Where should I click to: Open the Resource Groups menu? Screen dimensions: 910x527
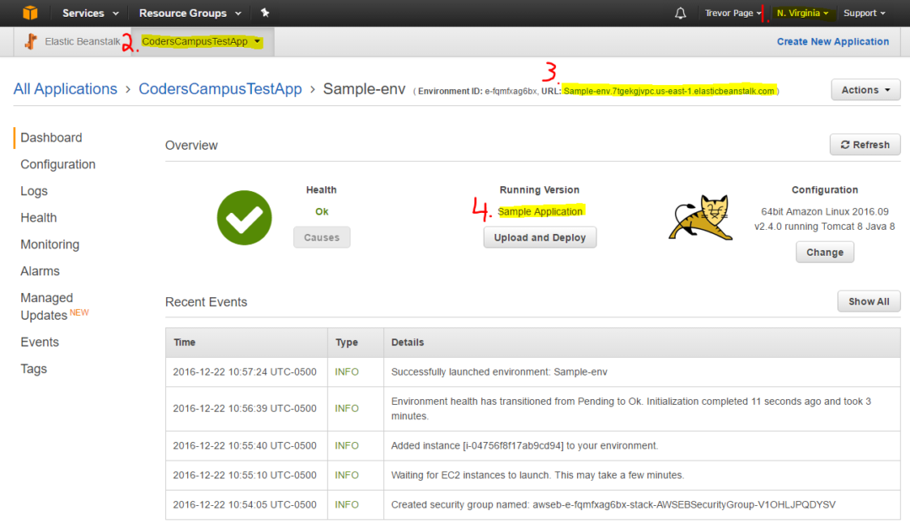(x=184, y=13)
